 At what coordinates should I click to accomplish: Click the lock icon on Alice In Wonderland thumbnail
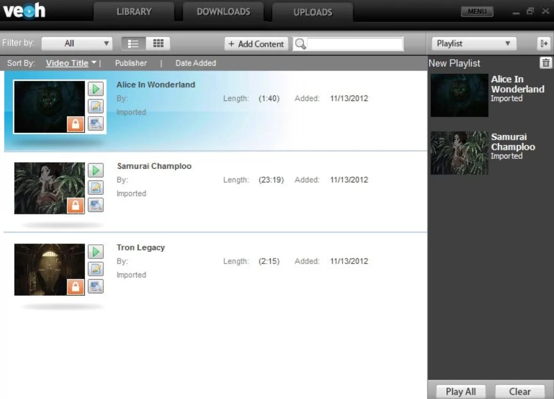point(75,124)
